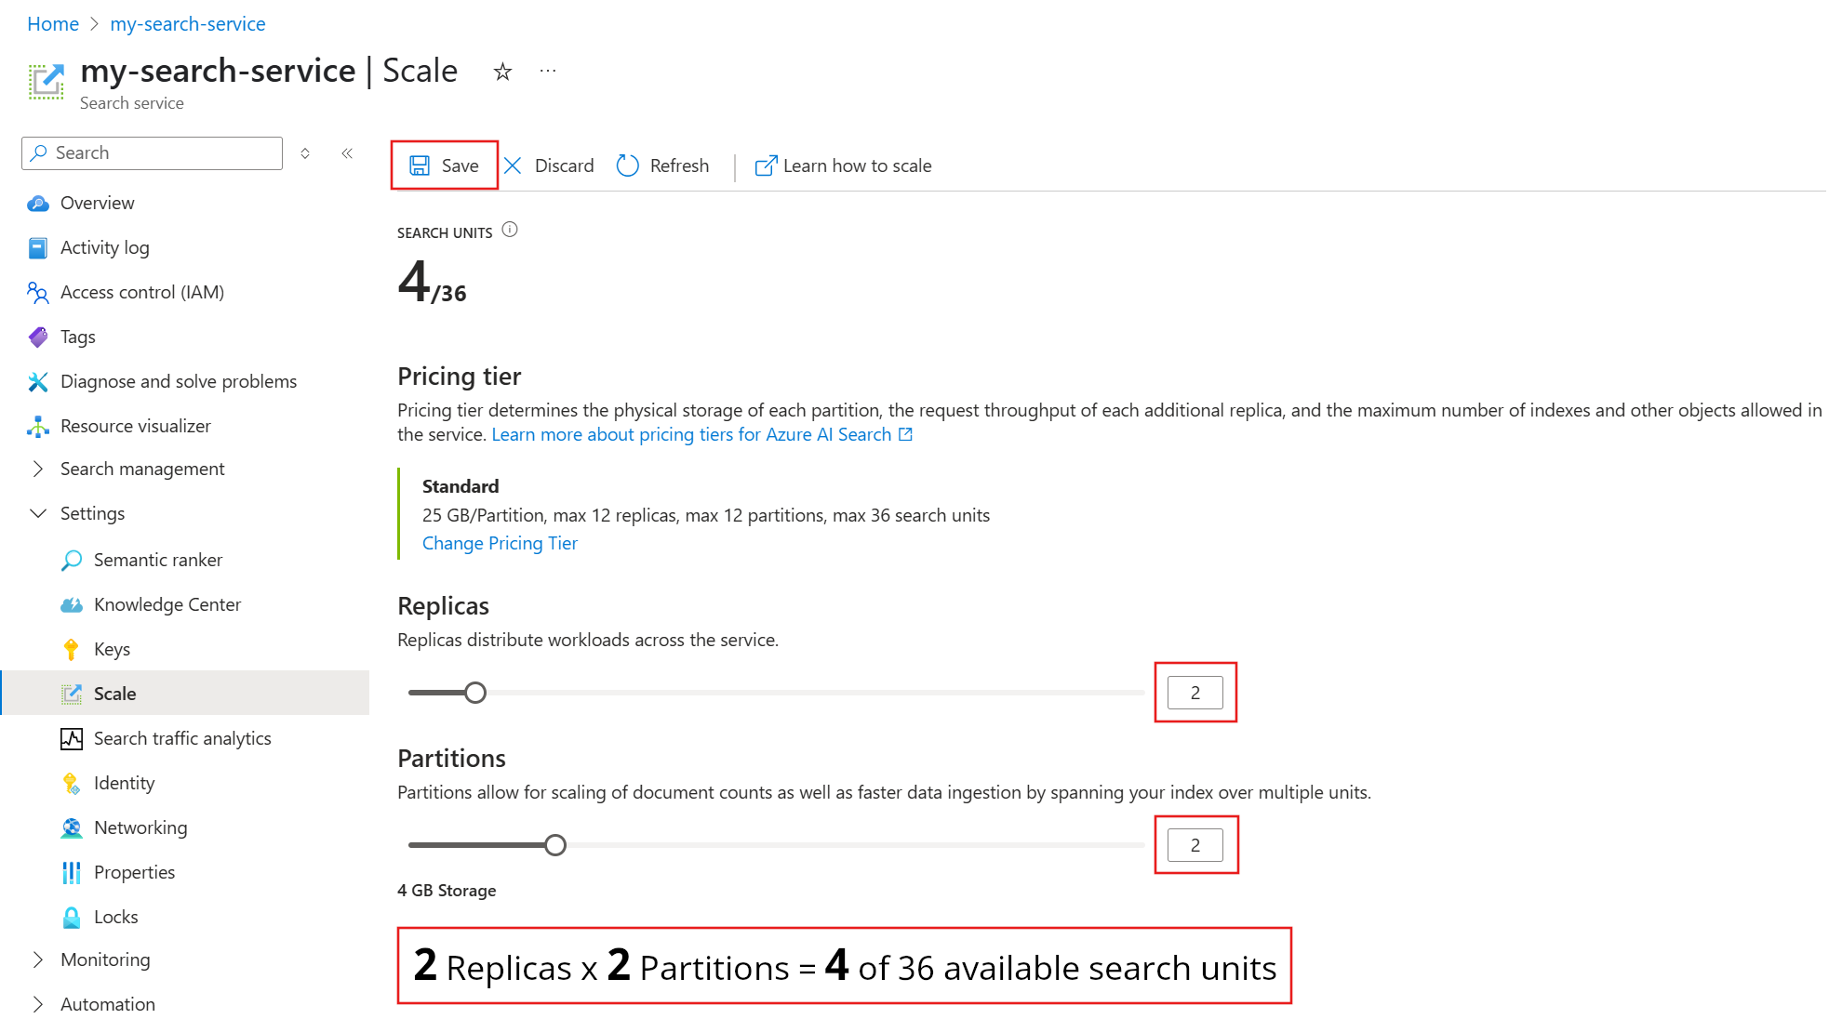Image resolution: width=1829 pixels, height=1032 pixels.
Task: Open the Locks page
Action: pos(115,917)
